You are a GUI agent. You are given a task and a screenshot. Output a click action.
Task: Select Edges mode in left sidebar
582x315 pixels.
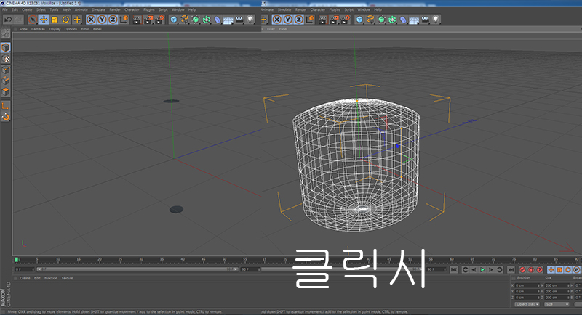(x=6, y=81)
